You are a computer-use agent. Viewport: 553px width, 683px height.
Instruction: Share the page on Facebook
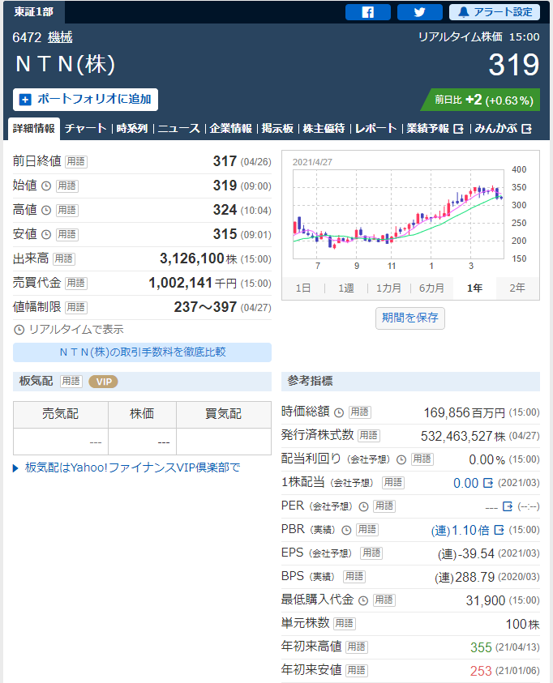tap(367, 12)
